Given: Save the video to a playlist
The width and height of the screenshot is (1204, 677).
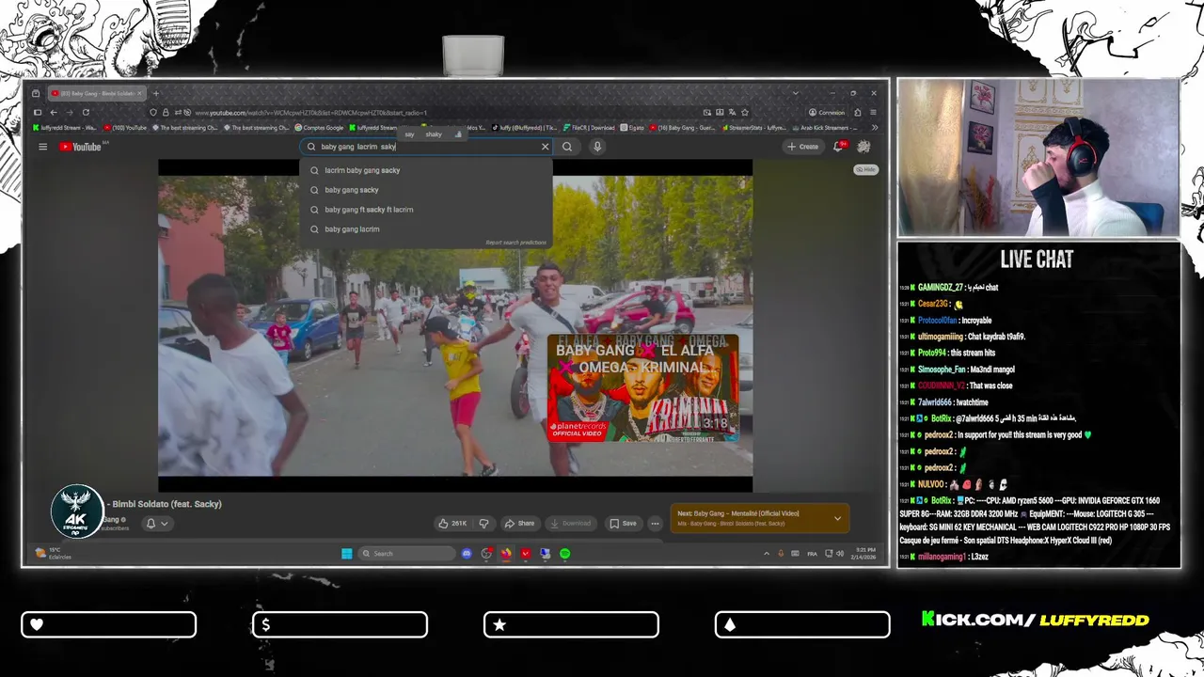Looking at the screenshot, I should (x=623, y=524).
